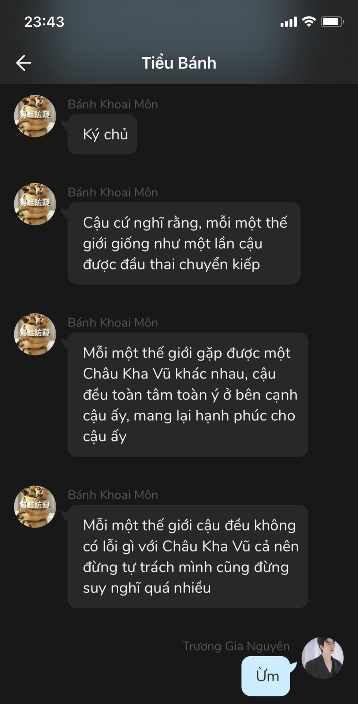Select the "suy nghĩ quá nhiều" message bubble

pos(188,557)
